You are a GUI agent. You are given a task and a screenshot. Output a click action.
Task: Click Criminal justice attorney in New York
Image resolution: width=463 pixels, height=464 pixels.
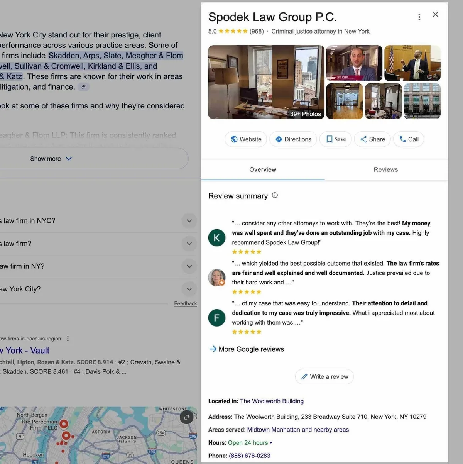pos(320,31)
